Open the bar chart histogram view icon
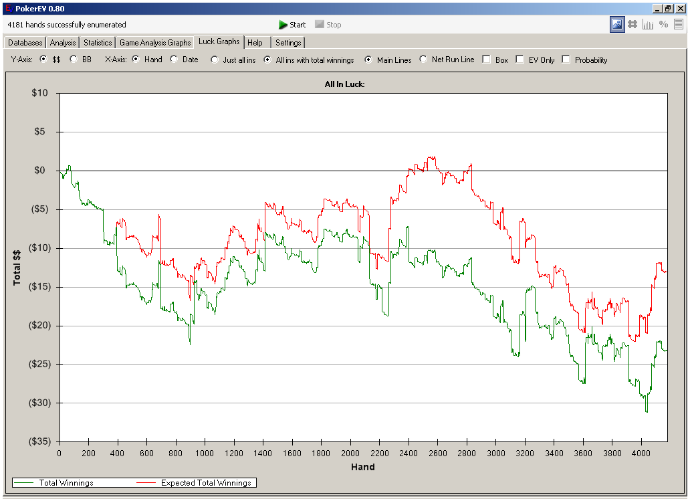 [648, 25]
